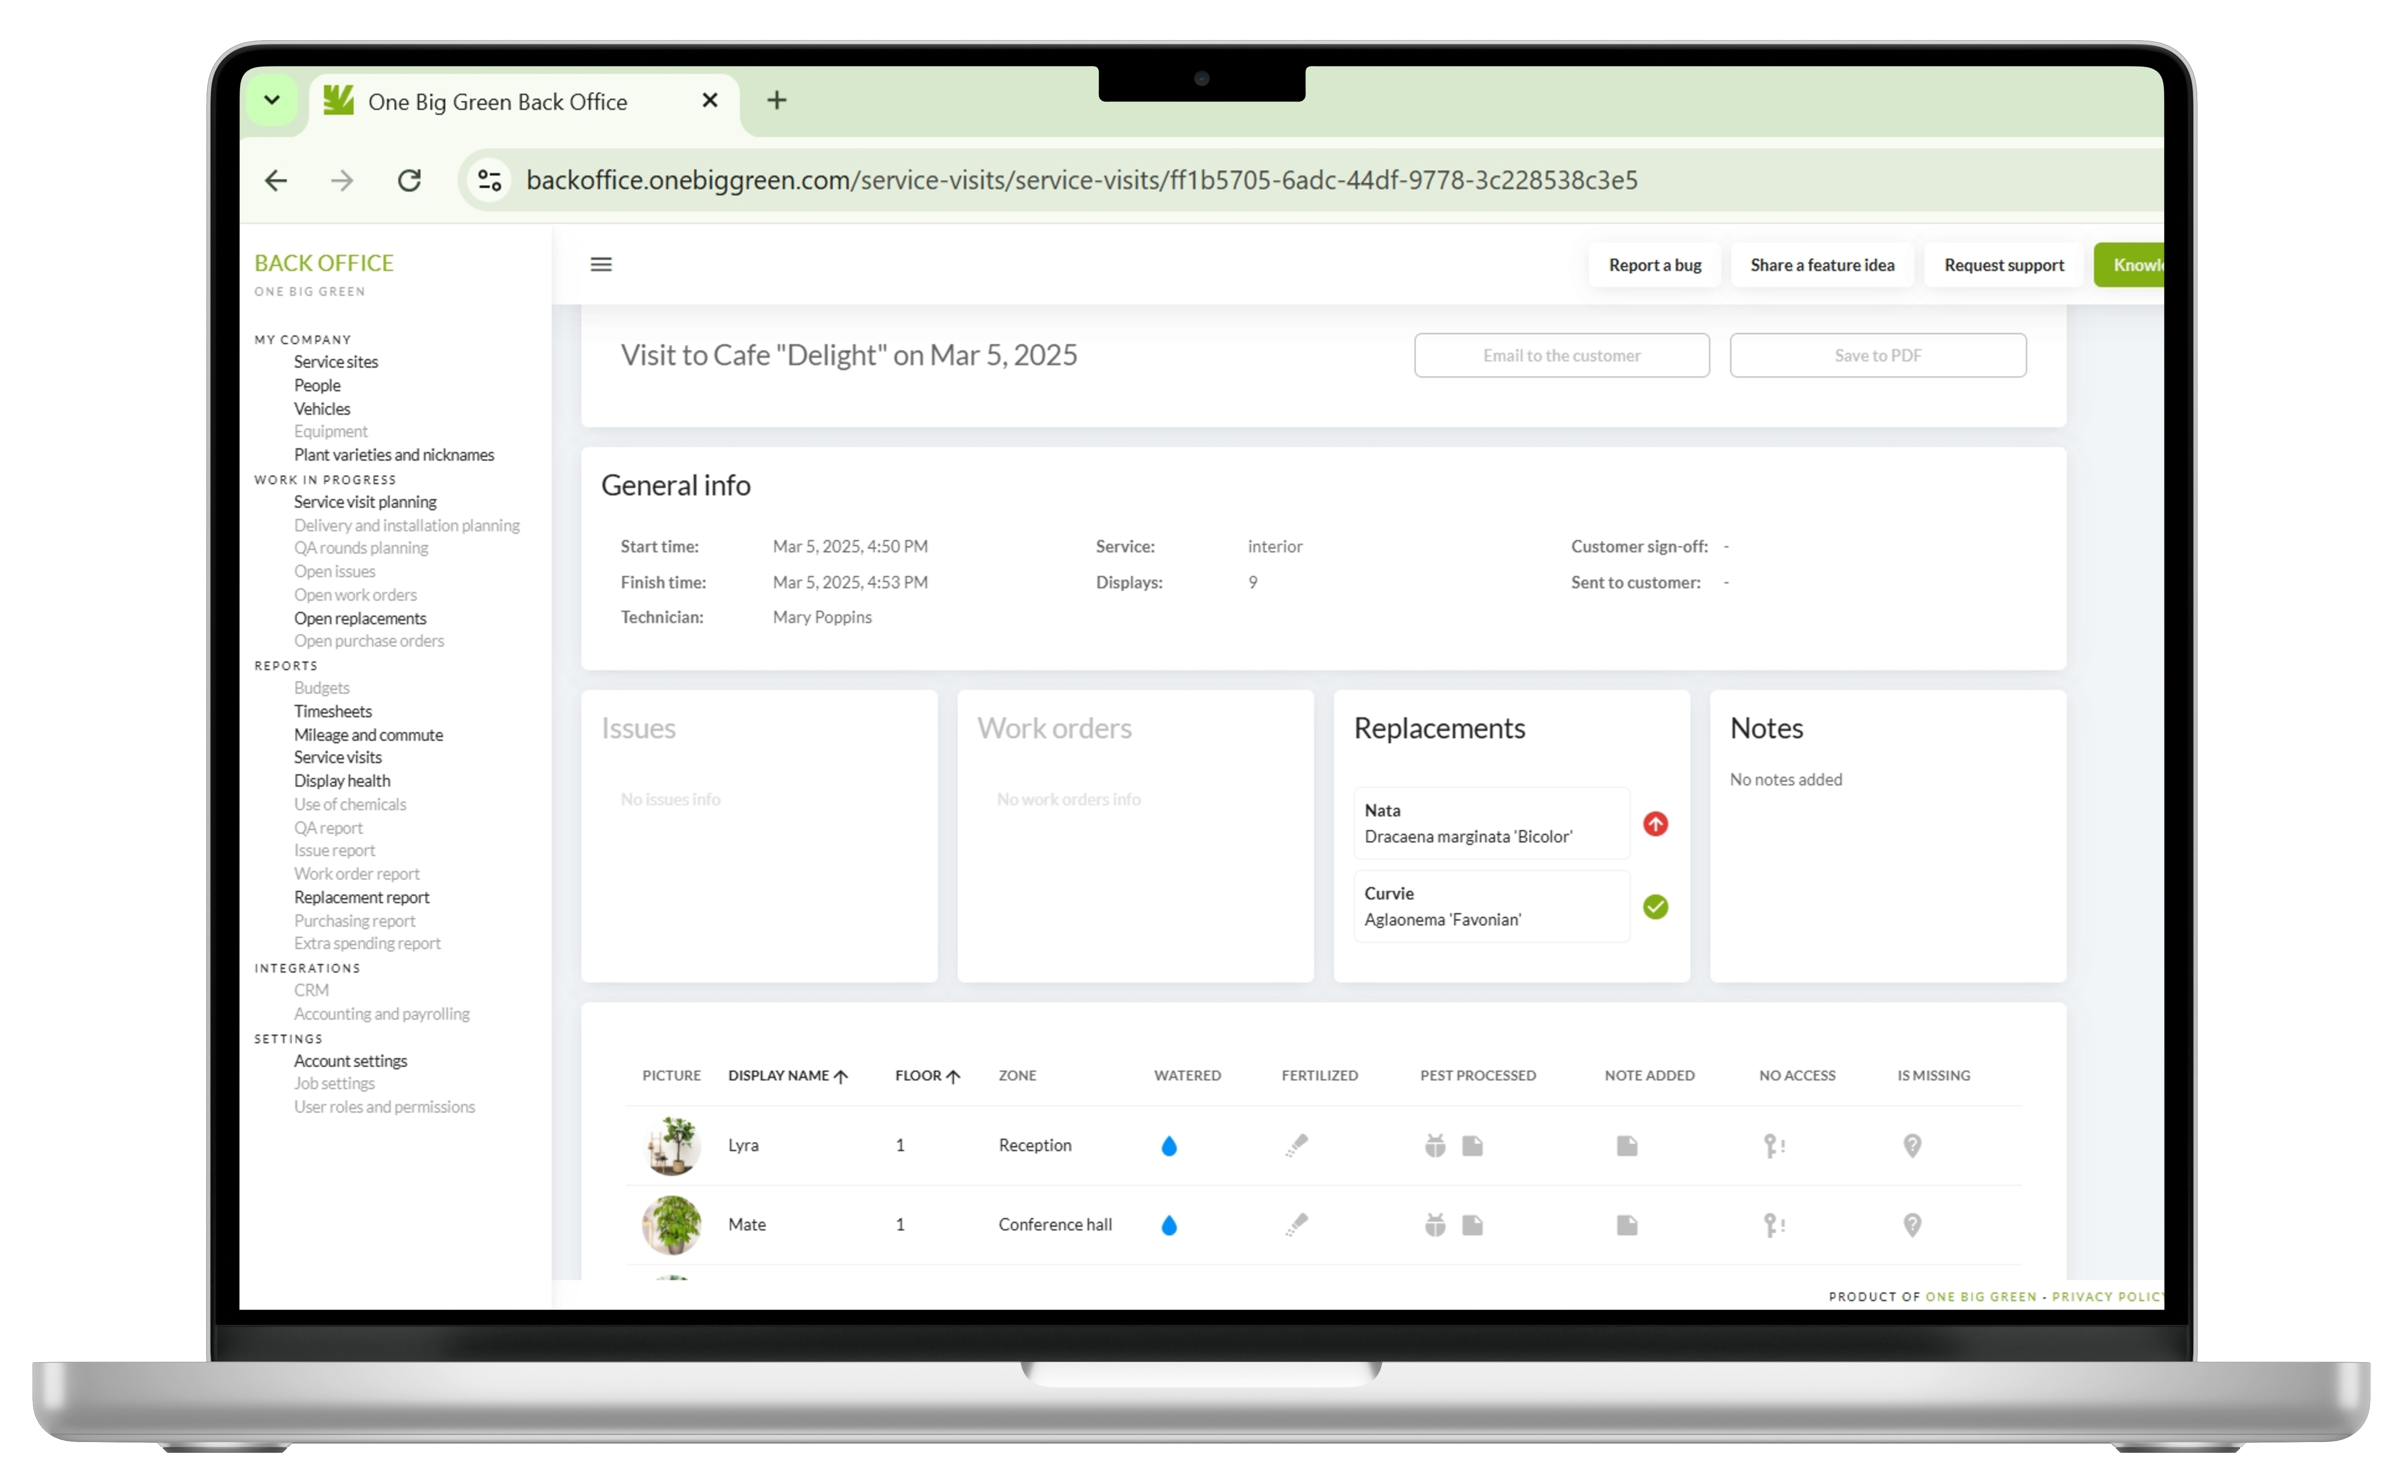Click the red arrow status icon for Nata

click(x=1655, y=824)
